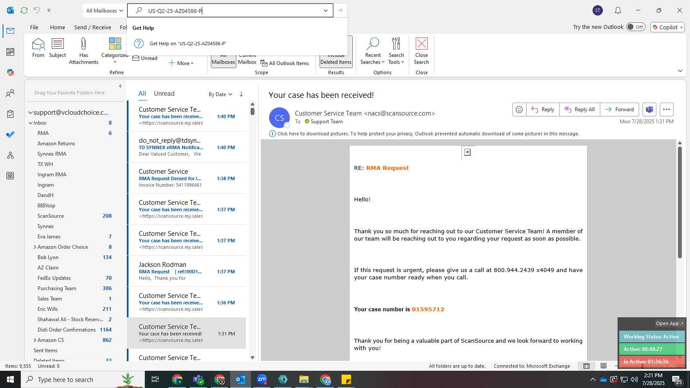Click the Open App button

tap(669, 323)
